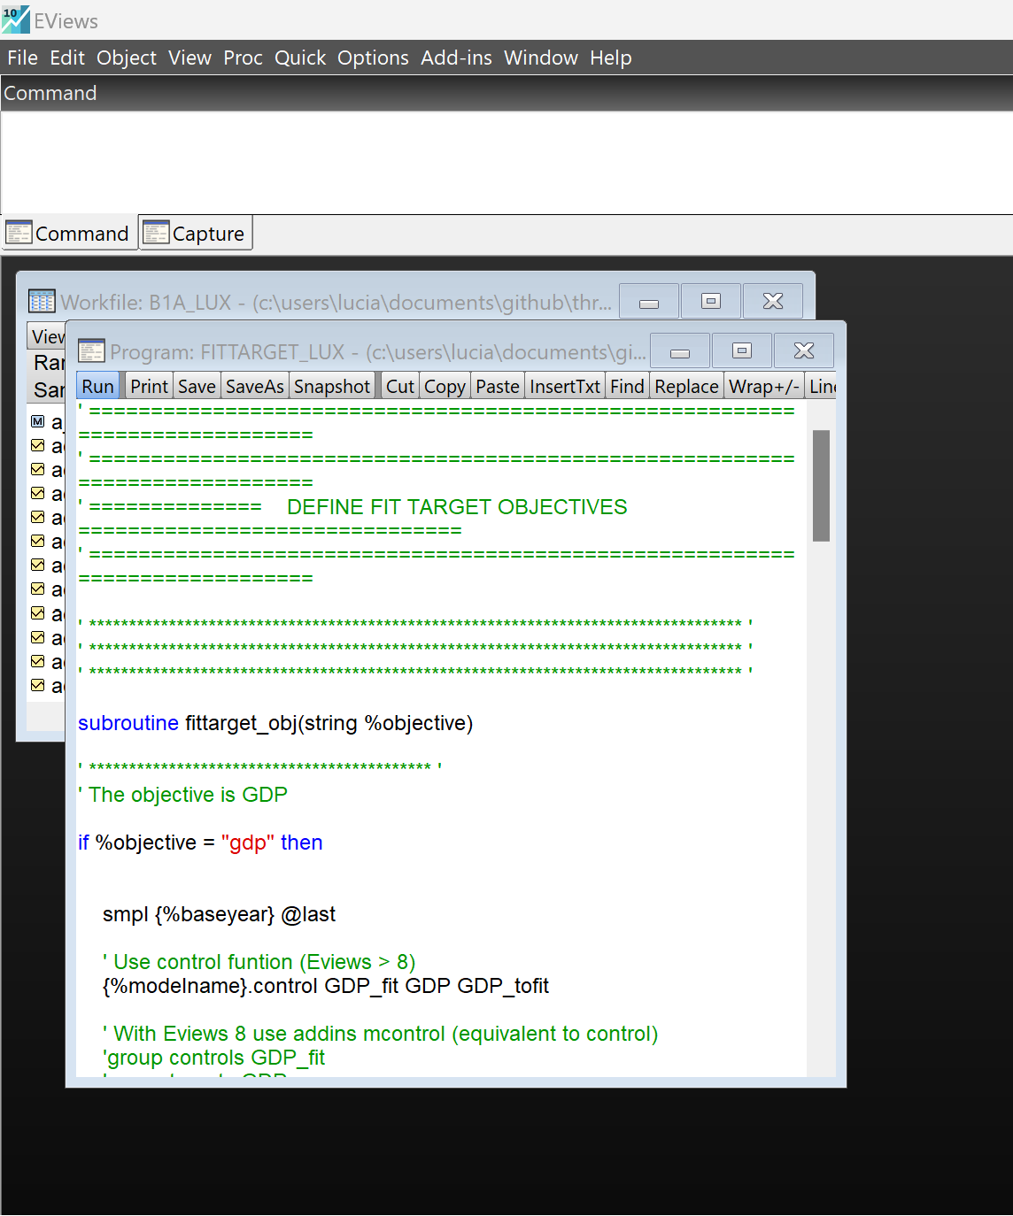Click the InsertTxt toolbar button

565,387
